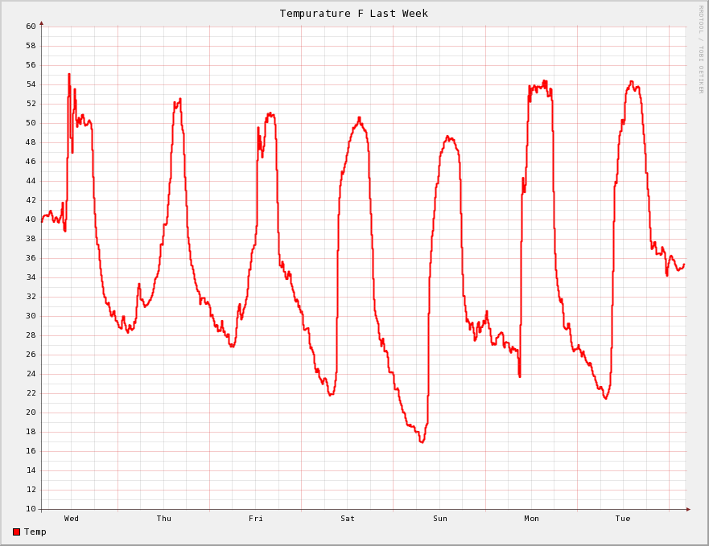The width and height of the screenshot is (709, 546).
Task: Click the "Temp" legend label
Action: [35, 532]
